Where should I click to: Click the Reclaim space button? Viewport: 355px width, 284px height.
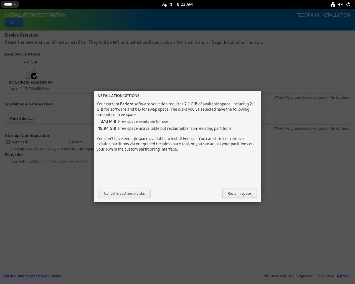pos(239,193)
